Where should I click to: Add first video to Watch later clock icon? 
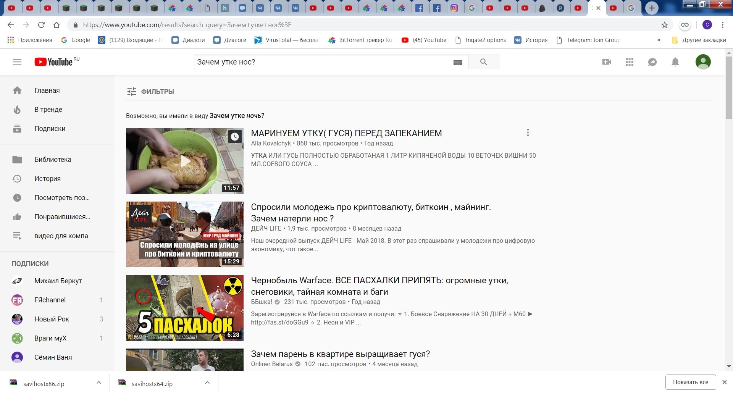point(235,137)
